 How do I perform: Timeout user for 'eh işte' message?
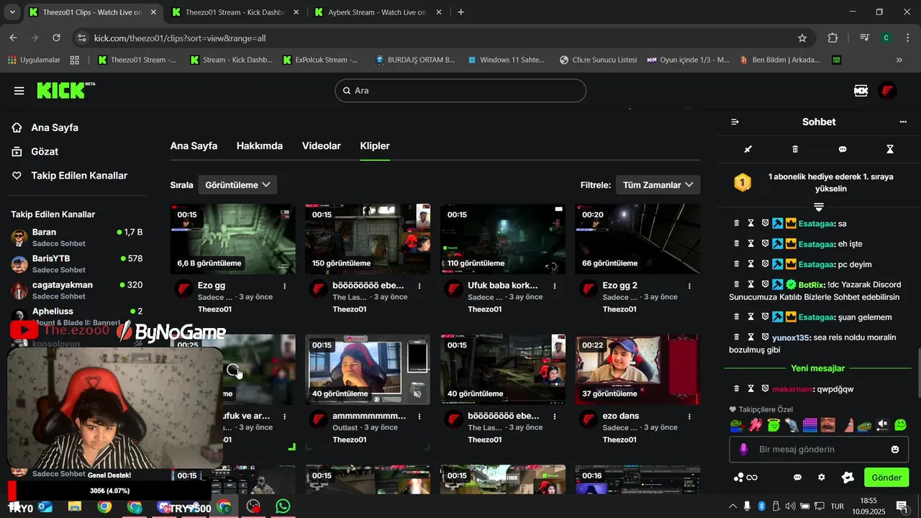pos(750,244)
